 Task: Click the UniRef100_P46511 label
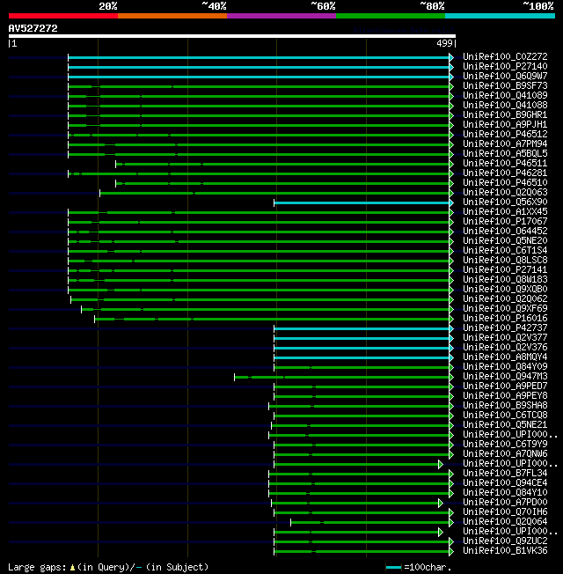click(x=505, y=163)
